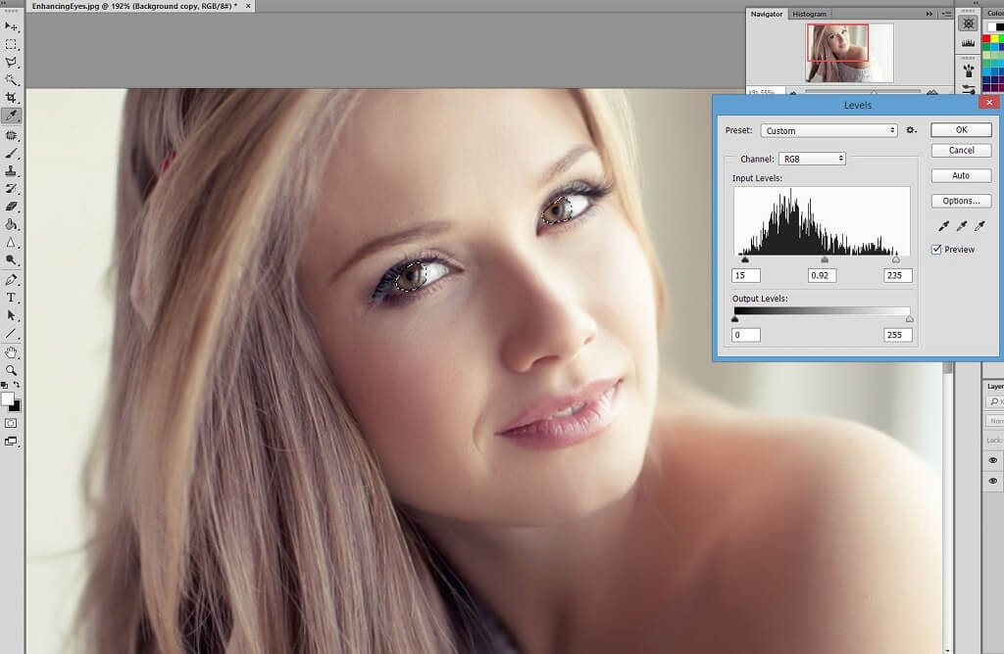This screenshot has height=654, width=1004.
Task: Reset default foreground and background colors
Action: click(5, 385)
